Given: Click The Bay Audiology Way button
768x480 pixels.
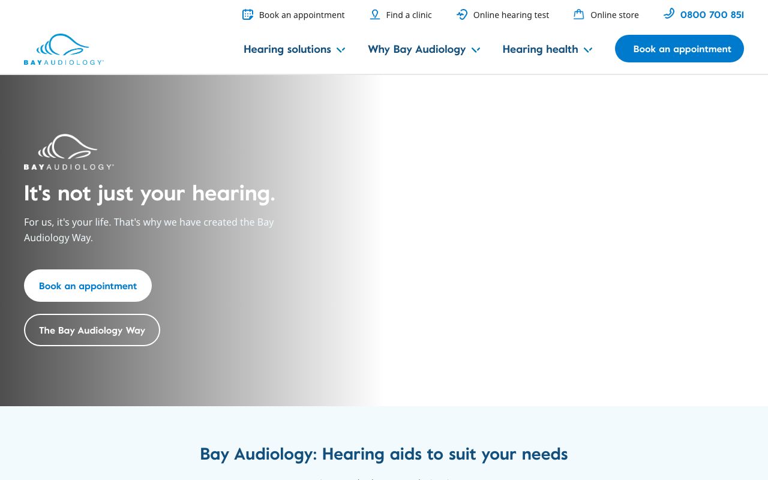Looking at the screenshot, I should [x=92, y=330].
